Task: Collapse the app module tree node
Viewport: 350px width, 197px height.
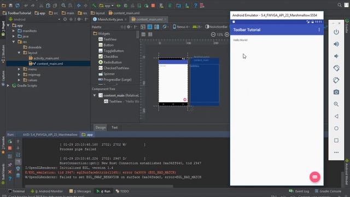Action: coord(8,26)
